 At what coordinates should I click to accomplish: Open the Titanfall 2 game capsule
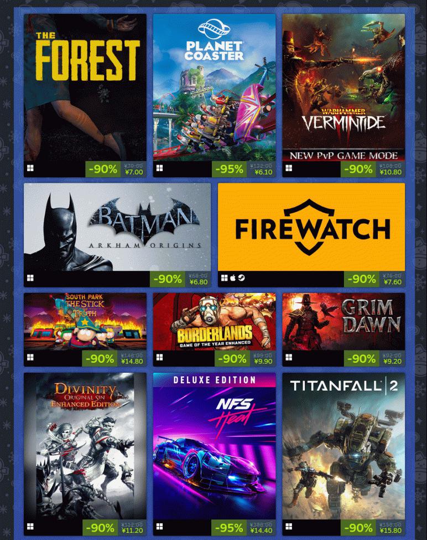pyautogui.click(x=343, y=446)
